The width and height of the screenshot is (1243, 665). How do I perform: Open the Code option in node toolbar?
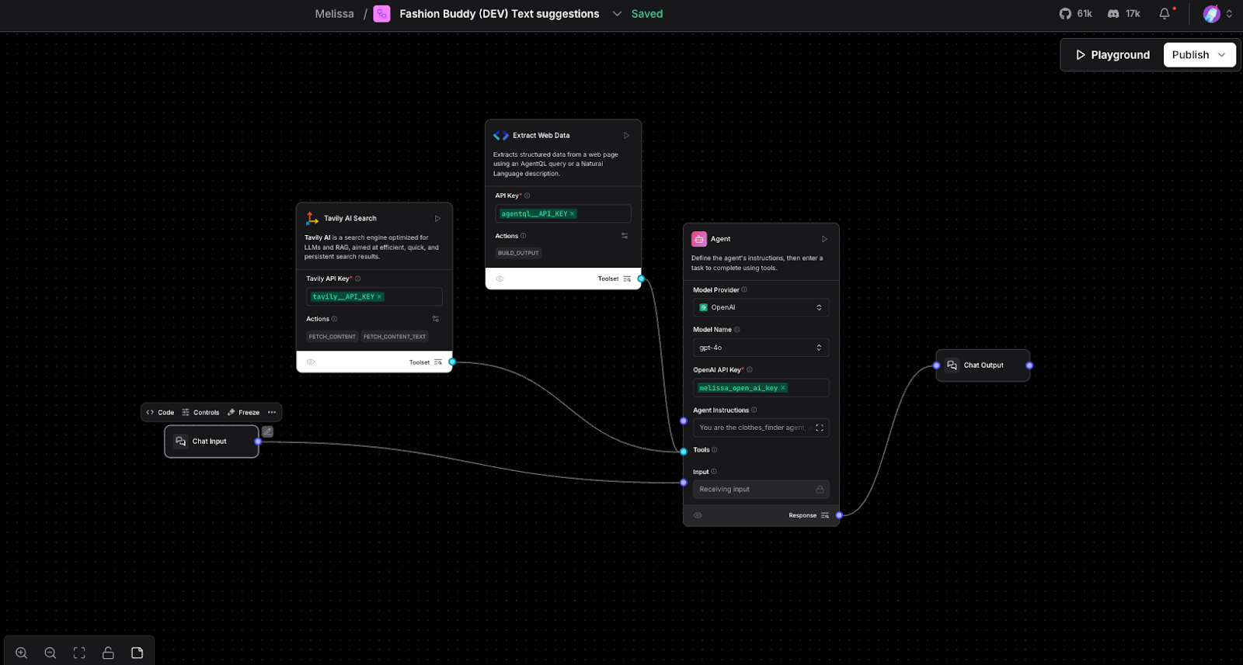click(x=160, y=412)
